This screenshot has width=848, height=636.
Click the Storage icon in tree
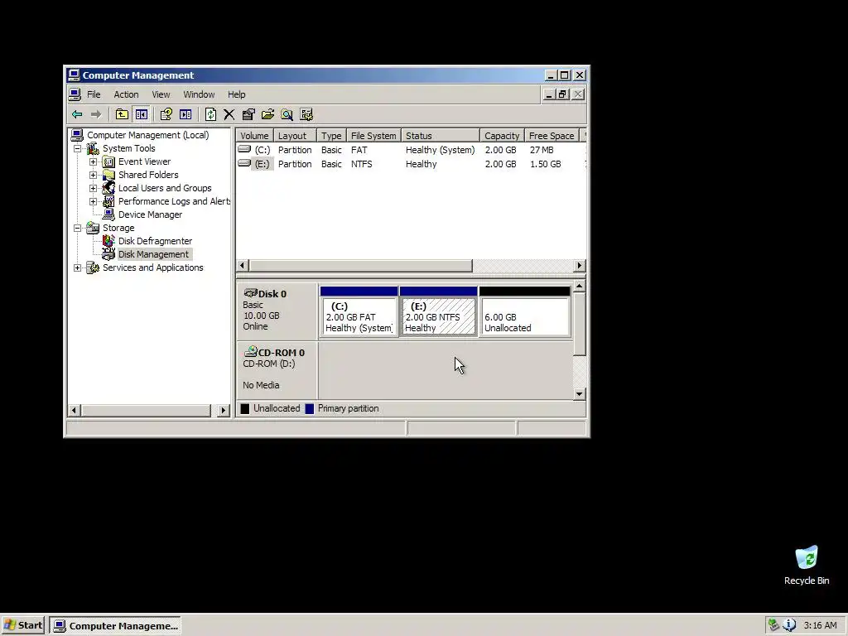tap(93, 229)
